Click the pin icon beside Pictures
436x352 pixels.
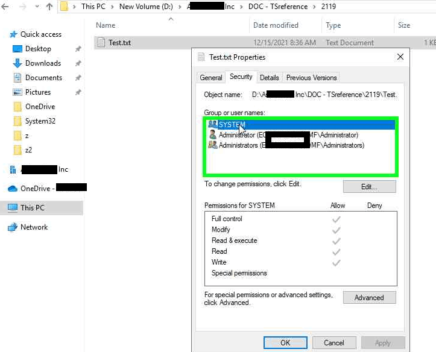pos(78,92)
